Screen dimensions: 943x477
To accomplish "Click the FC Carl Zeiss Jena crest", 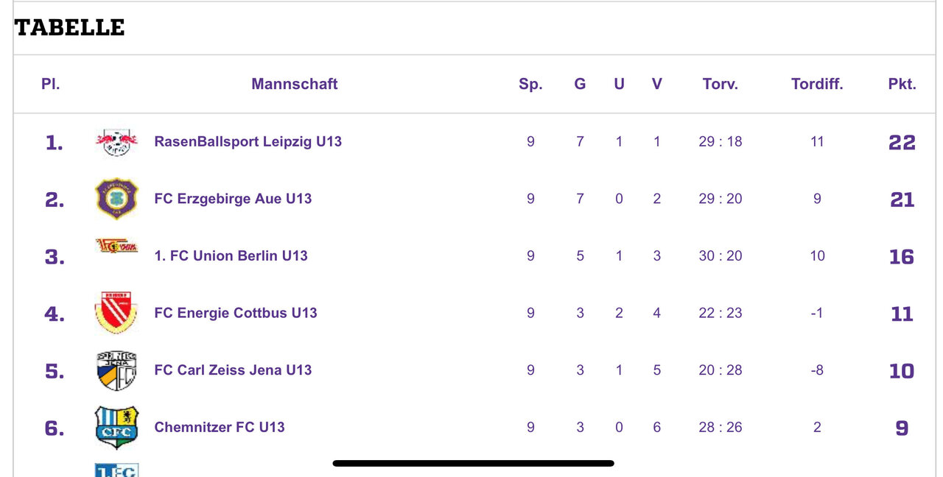I will [116, 370].
